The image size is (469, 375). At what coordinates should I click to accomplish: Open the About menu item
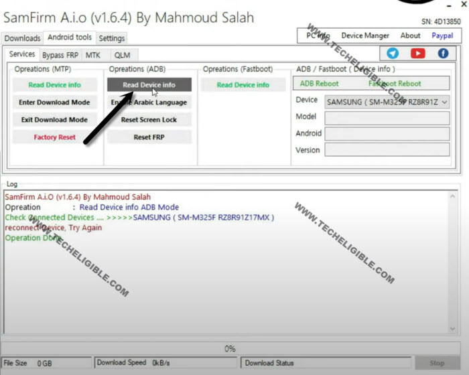click(x=410, y=35)
